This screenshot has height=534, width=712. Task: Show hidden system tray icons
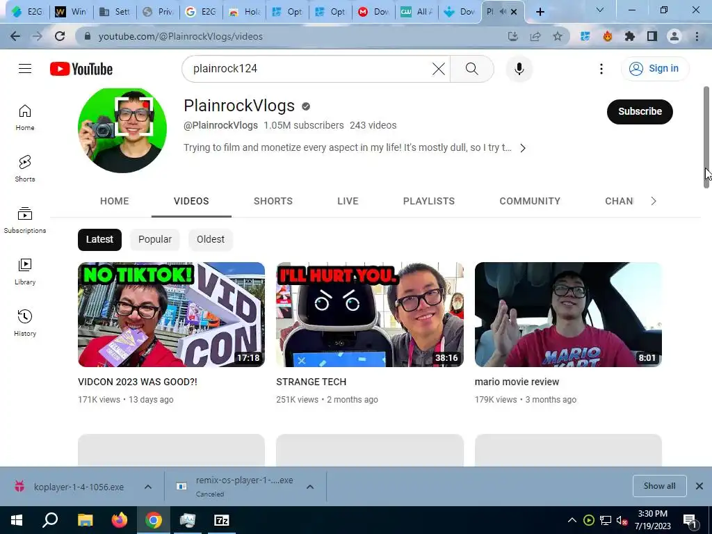tap(572, 520)
